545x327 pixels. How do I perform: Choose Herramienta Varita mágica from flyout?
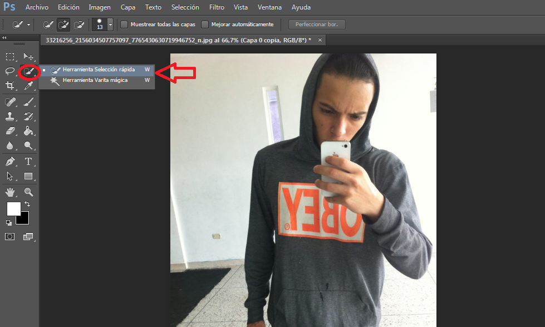pos(97,80)
